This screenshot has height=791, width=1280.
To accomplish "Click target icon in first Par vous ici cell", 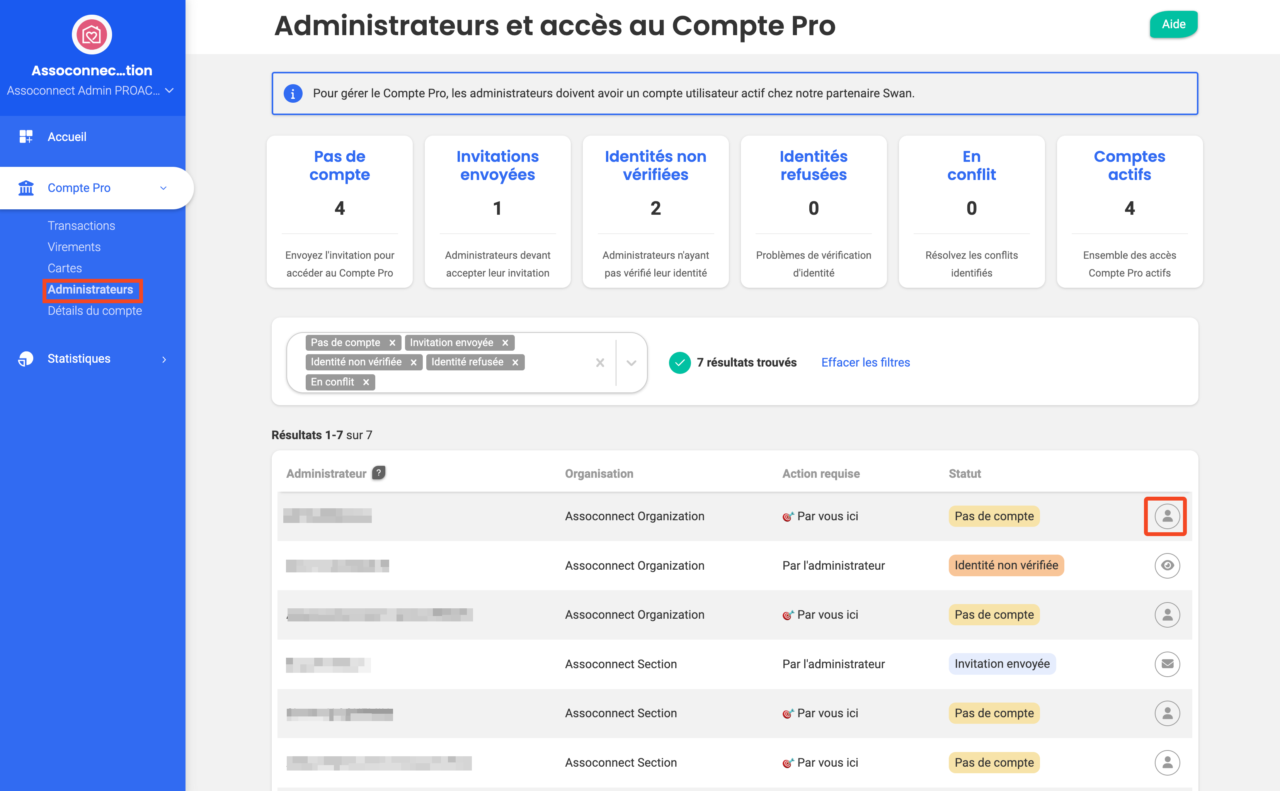I will pyautogui.click(x=788, y=516).
